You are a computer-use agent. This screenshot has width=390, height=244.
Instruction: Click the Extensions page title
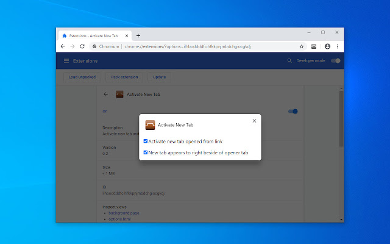(x=85, y=61)
